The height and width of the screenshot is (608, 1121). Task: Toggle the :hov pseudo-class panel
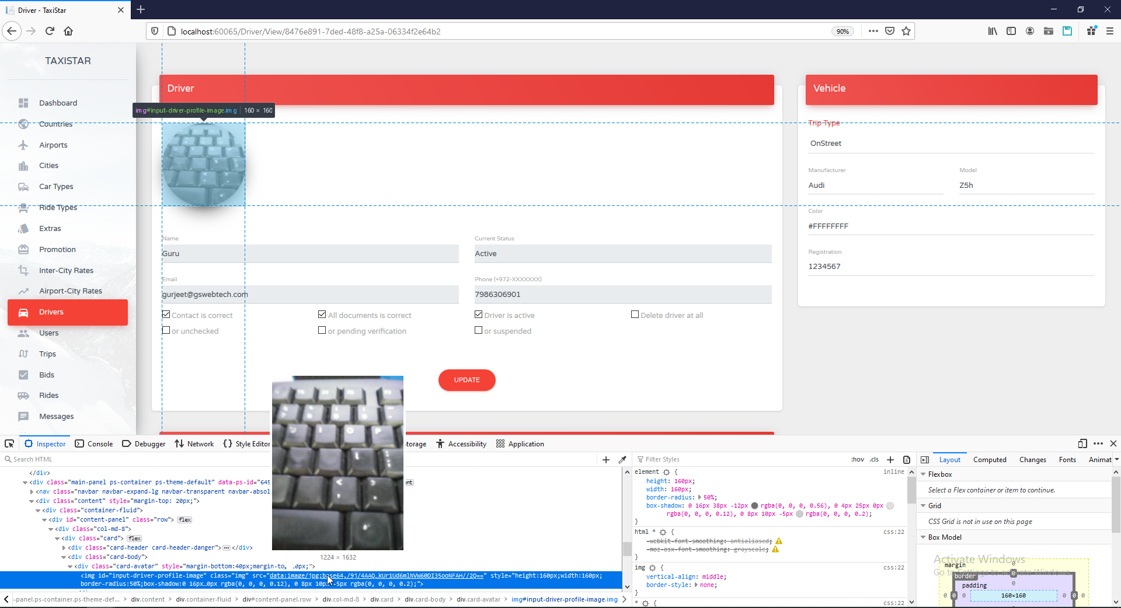pos(858,460)
